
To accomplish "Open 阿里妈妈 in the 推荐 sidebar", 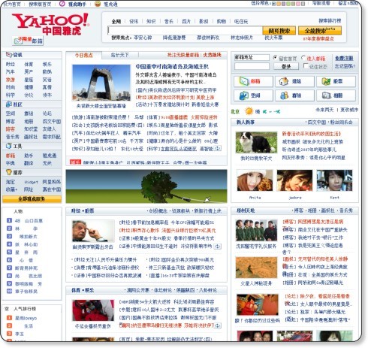I will (x=52, y=182).
